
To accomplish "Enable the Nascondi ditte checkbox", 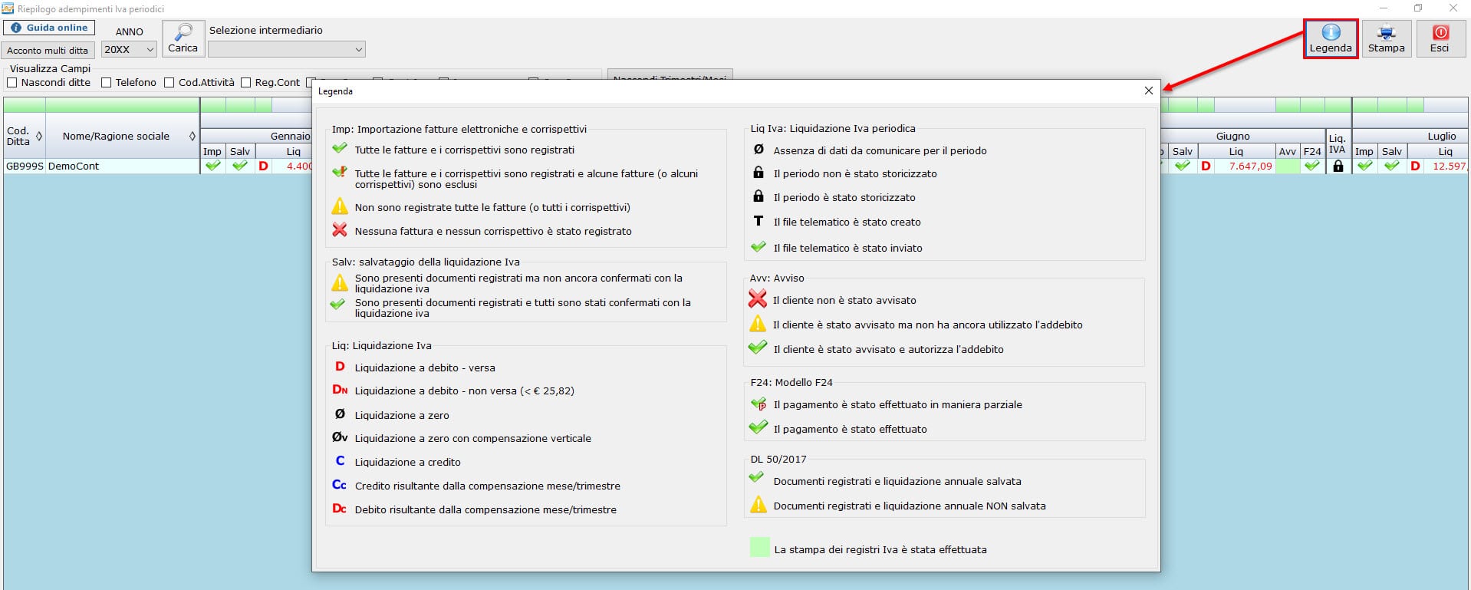I will tap(12, 83).
